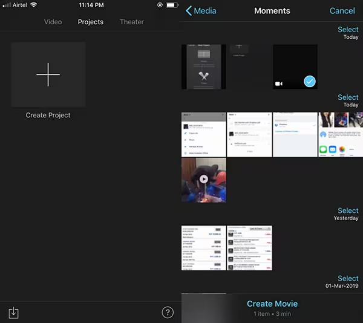Tap the 01-Mar-2019 date label

tap(342, 286)
